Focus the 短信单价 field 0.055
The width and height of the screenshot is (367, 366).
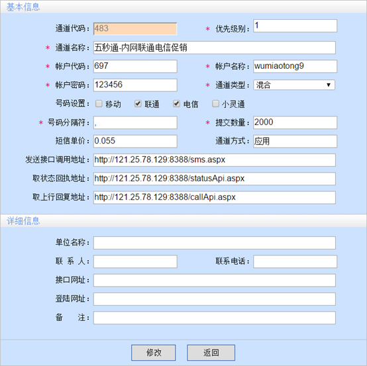pos(135,141)
